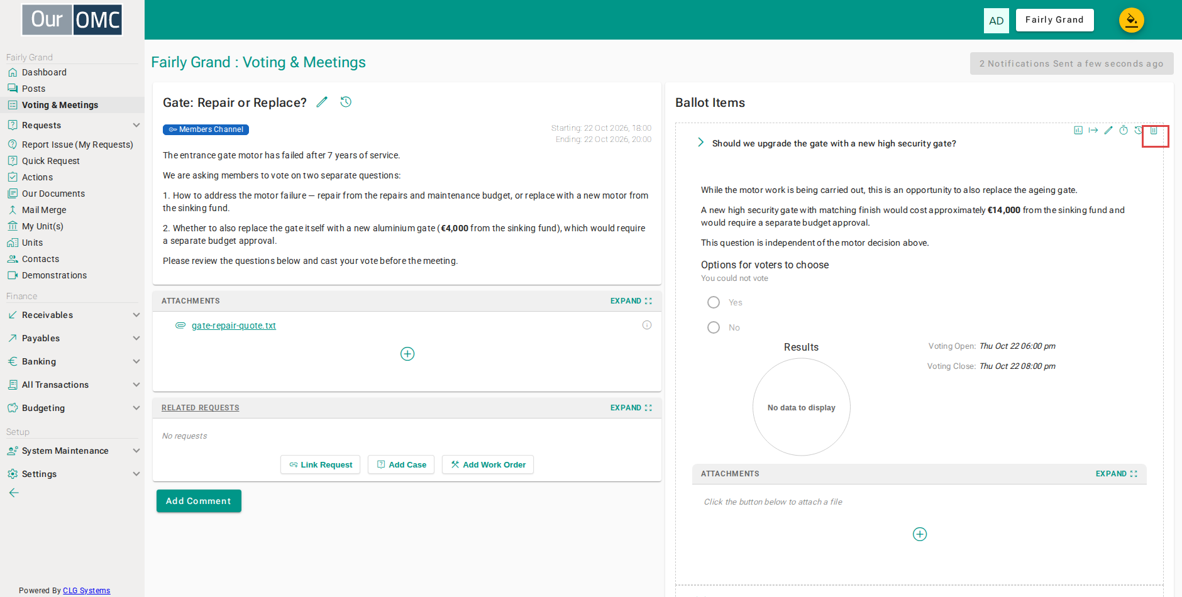
Task: Add ballot attachment using plus circle icon
Action: (920, 534)
